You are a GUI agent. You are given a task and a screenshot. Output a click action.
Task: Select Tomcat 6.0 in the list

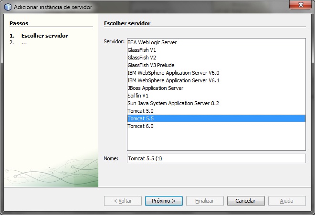pyautogui.click(x=216, y=126)
